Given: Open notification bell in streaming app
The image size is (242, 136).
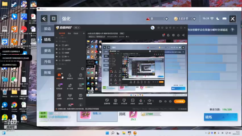Looking at the screenshot, I should pos(178,35).
